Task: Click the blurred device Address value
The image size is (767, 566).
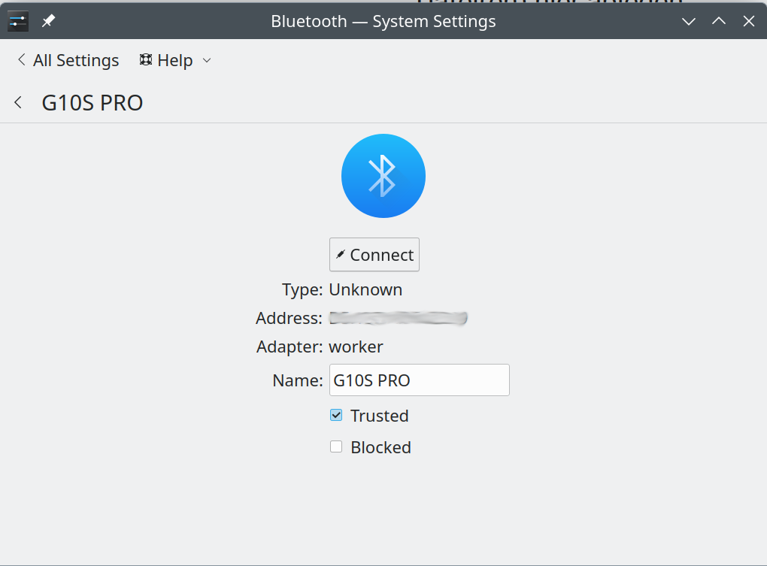Action: (399, 319)
